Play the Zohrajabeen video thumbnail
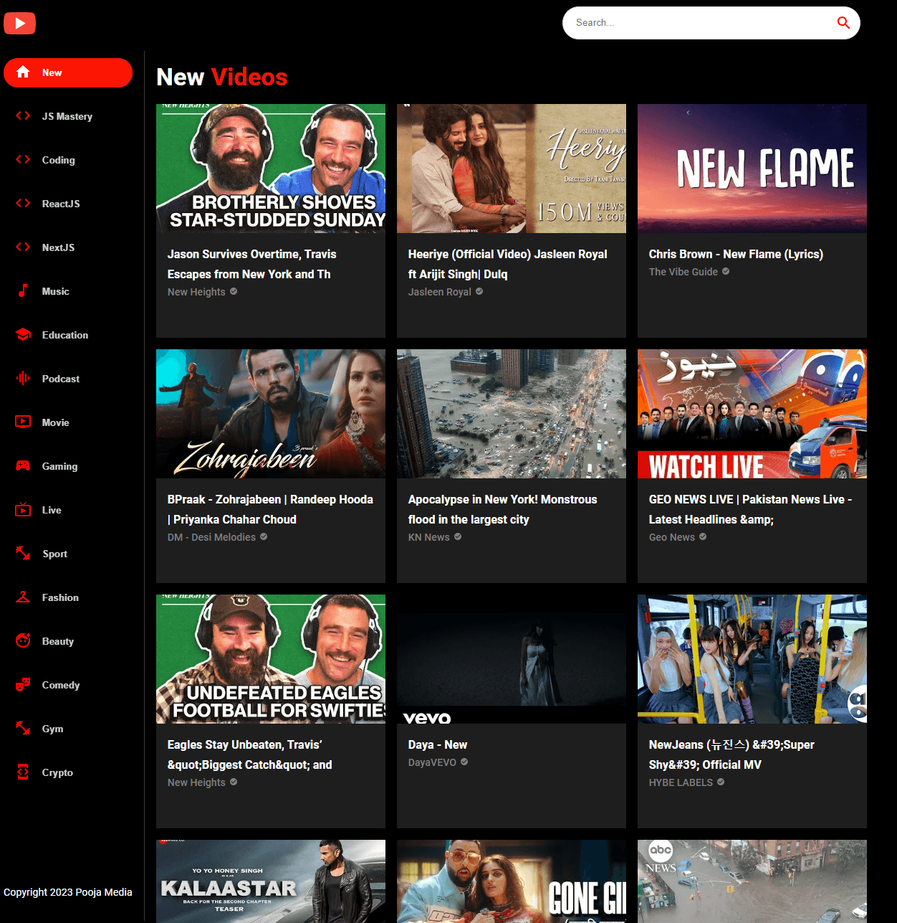Image resolution: width=897 pixels, height=923 pixels. pyautogui.click(x=271, y=414)
